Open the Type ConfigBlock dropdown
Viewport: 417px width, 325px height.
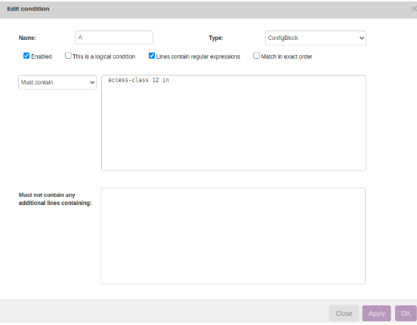[316, 38]
